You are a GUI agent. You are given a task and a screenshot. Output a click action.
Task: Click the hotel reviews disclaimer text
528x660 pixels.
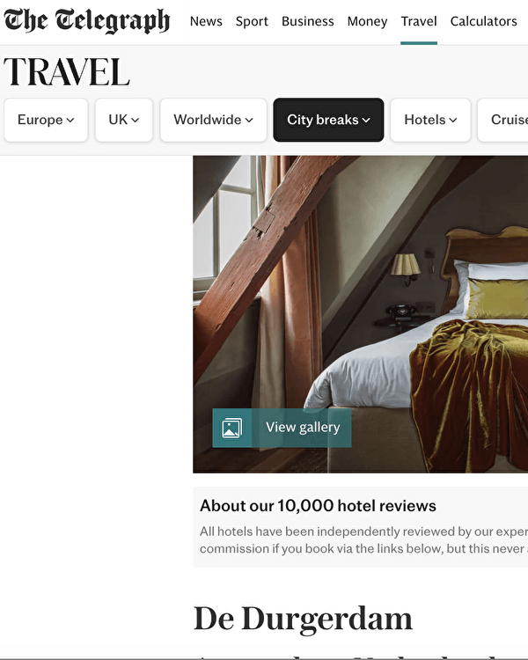pos(363,540)
